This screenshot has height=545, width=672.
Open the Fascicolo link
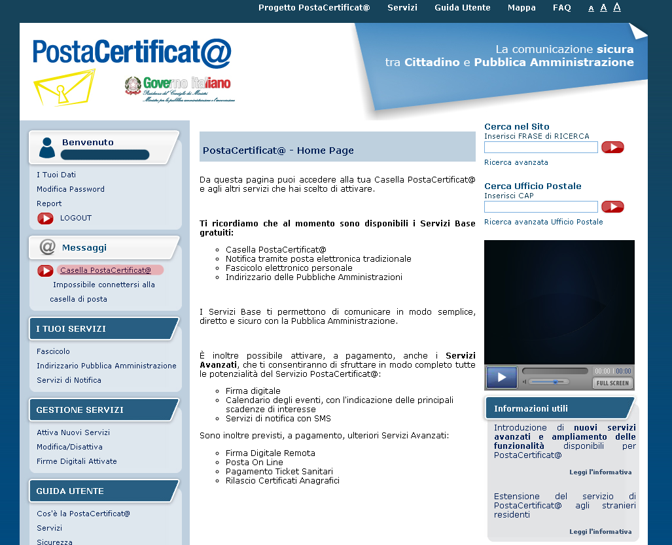pyautogui.click(x=53, y=351)
